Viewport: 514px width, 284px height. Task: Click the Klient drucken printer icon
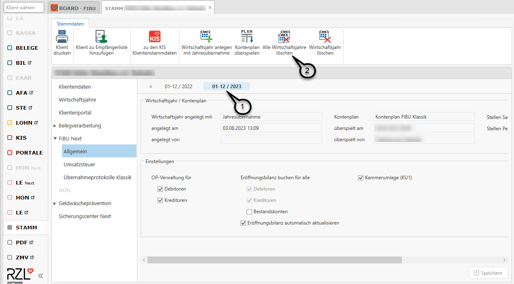point(62,37)
